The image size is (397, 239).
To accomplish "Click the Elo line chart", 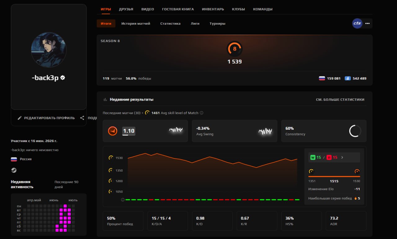I will (212, 172).
